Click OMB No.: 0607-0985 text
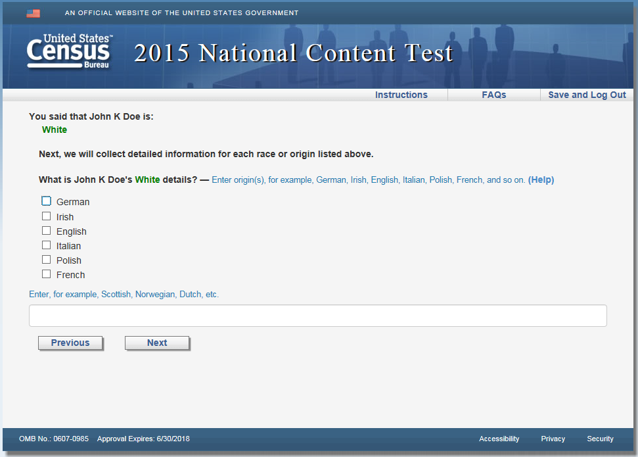 click(x=54, y=439)
